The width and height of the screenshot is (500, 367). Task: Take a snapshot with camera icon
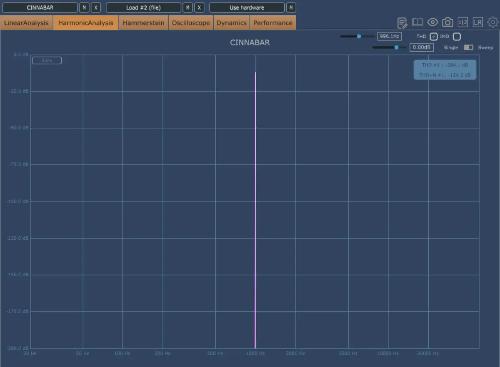447,22
